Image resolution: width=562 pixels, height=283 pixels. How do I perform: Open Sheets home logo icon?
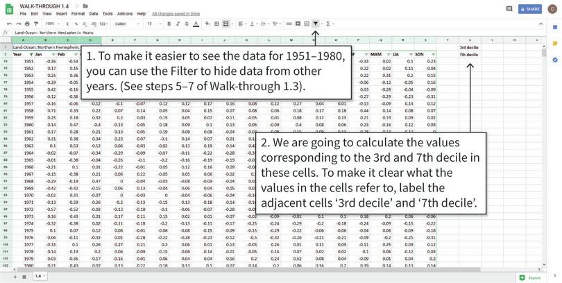pos(9,9)
